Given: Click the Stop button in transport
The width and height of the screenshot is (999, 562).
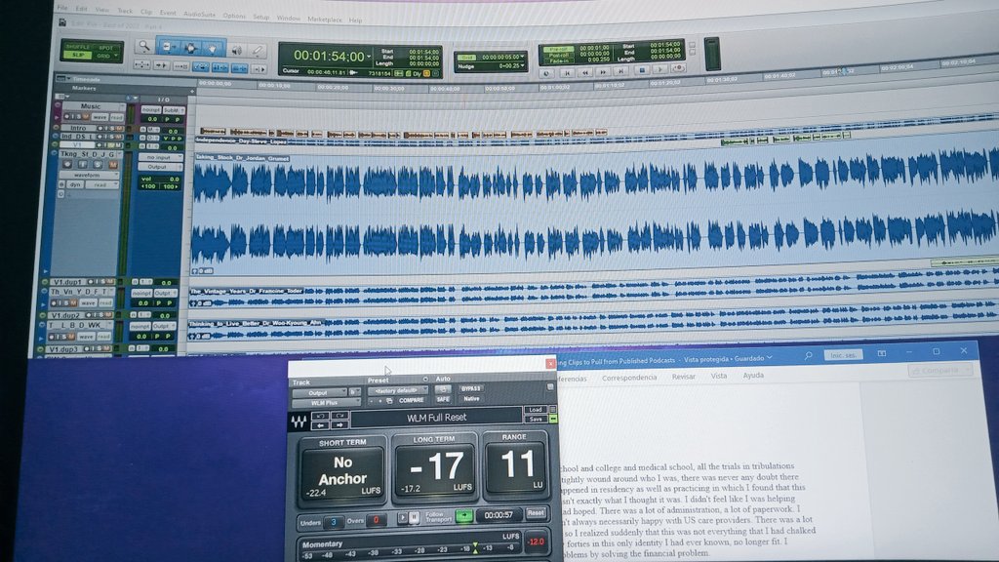Looking at the screenshot, I should (642, 70).
